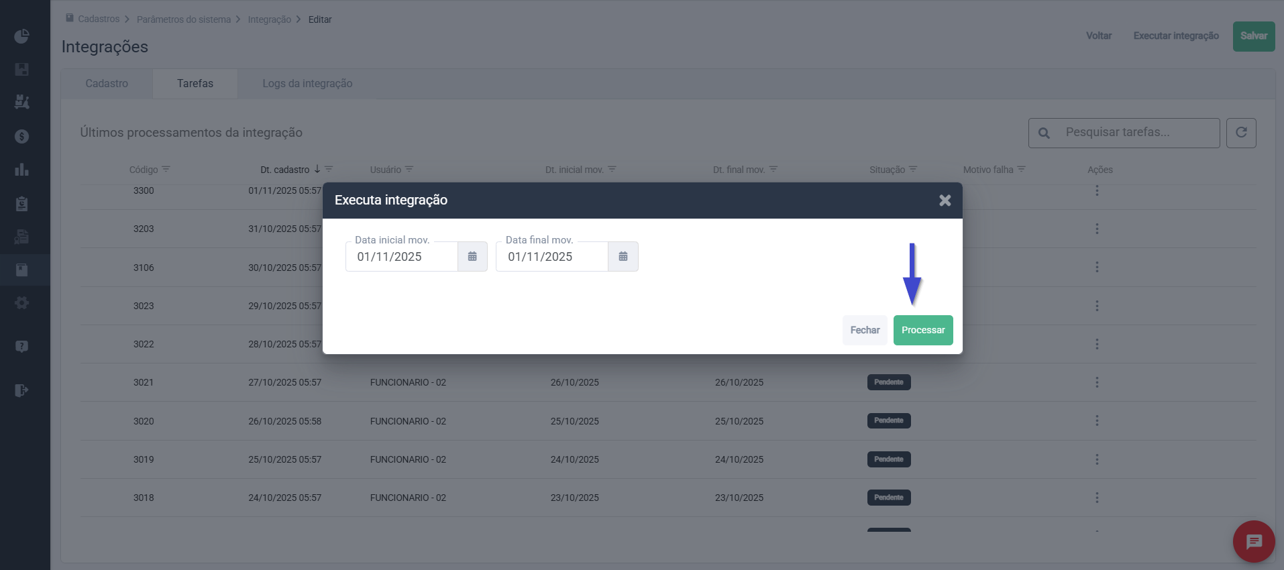Image resolution: width=1284 pixels, height=570 pixels.
Task: Click the Salvar button
Action: (x=1254, y=36)
